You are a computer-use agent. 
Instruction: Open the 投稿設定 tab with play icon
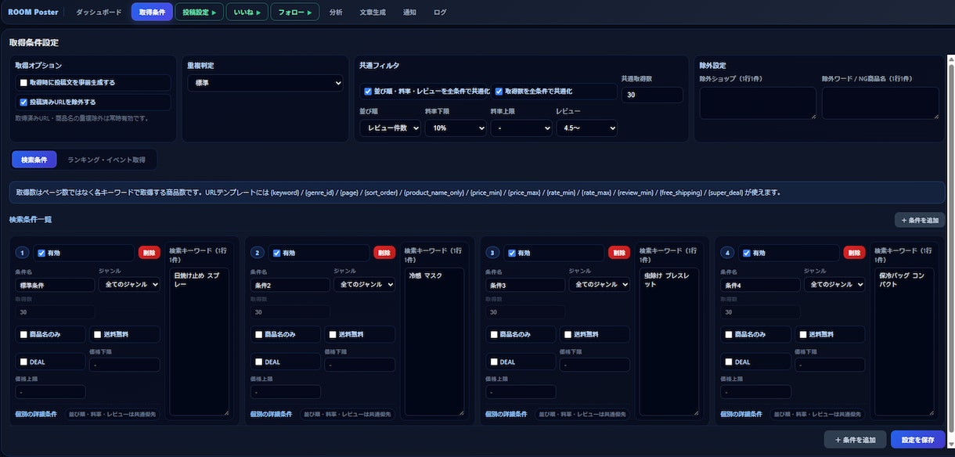(x=199, y=13)
